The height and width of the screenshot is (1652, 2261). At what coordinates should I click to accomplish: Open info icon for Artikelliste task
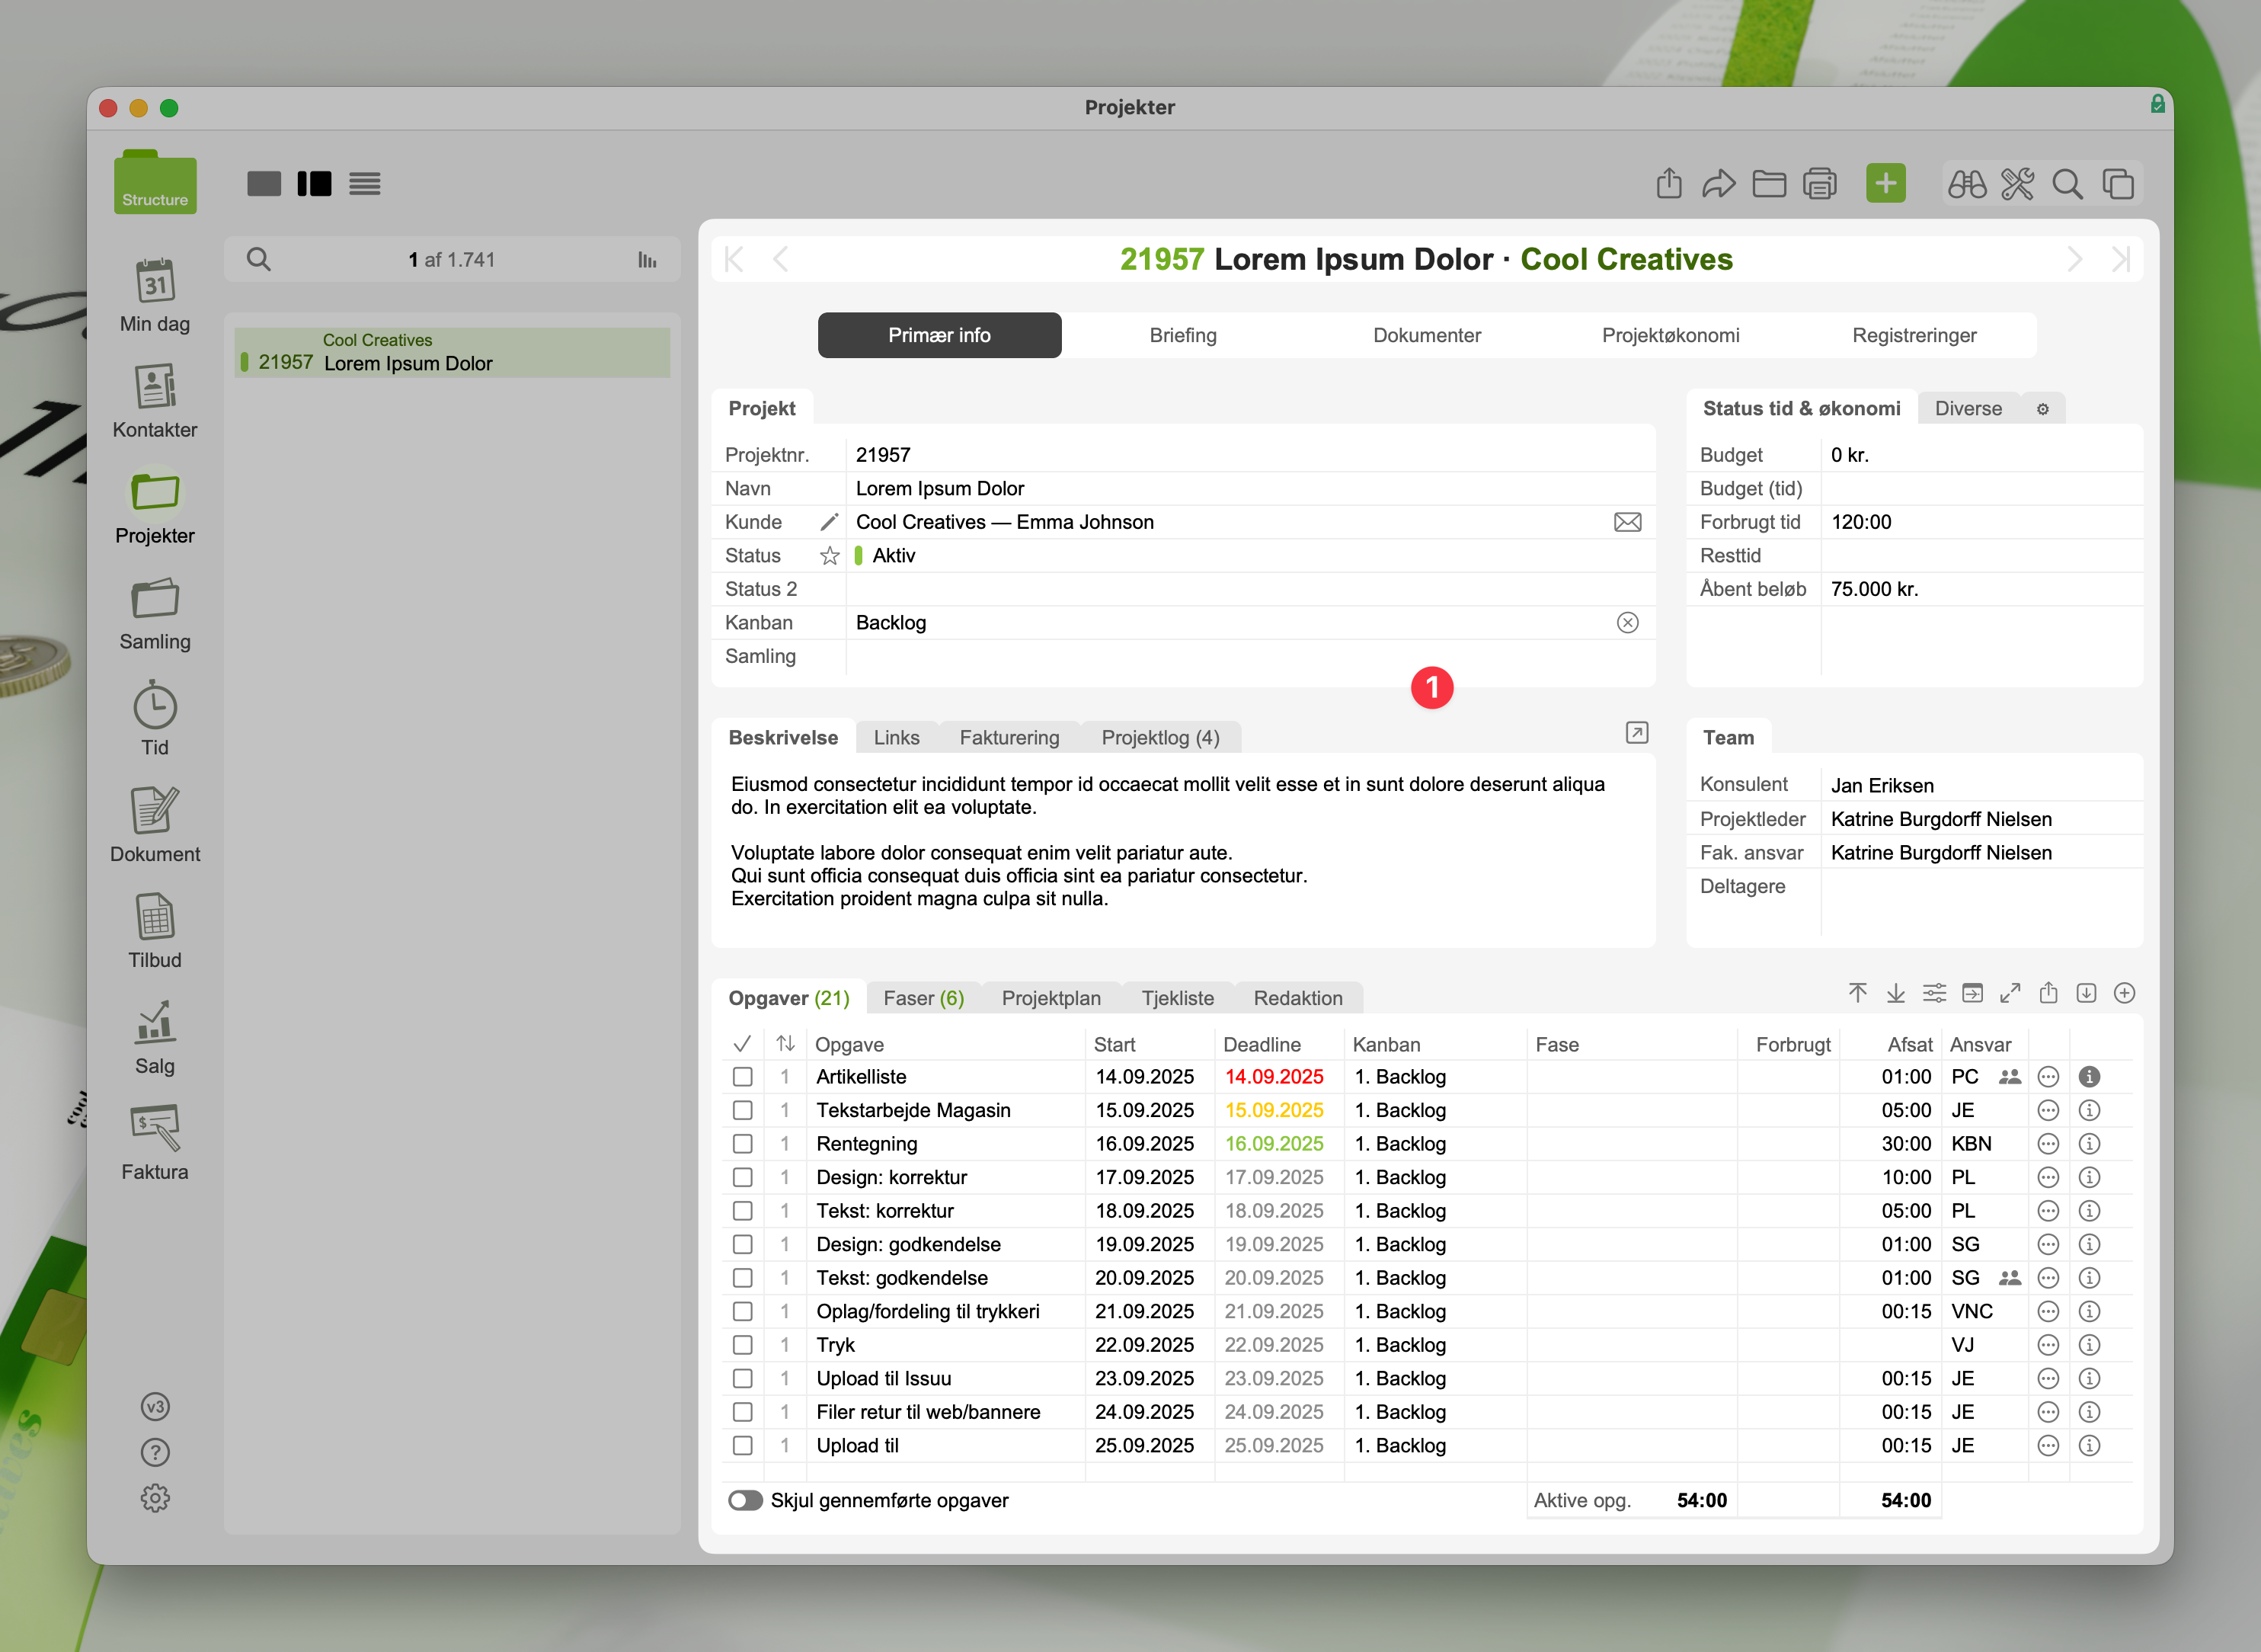coord(2089,1077)
